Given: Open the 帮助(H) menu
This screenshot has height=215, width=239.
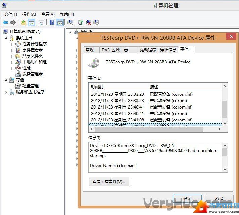Looking at the screenshot, I should click(x=67, y=14).
